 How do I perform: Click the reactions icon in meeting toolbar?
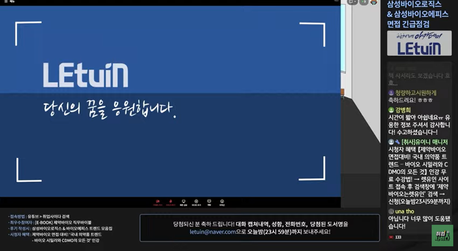click(x=222, y=202)
